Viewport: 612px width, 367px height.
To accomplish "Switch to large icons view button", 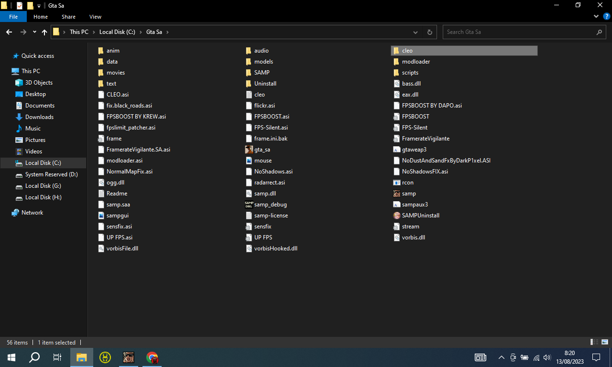I will click(x=604, y=342).
